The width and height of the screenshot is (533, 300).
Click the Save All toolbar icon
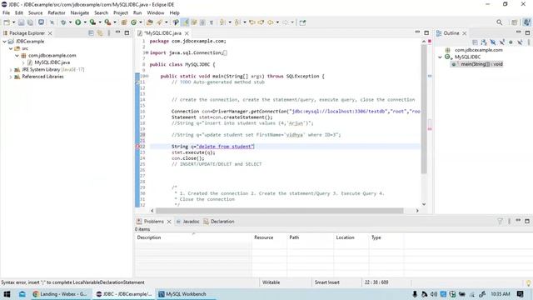30,22
